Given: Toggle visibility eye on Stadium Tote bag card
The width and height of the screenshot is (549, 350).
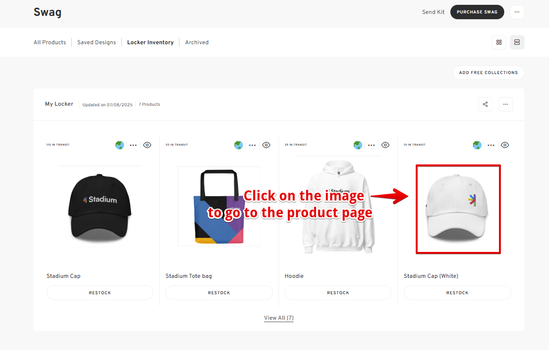Looking at the screenshot, I should tap(267, 145).
